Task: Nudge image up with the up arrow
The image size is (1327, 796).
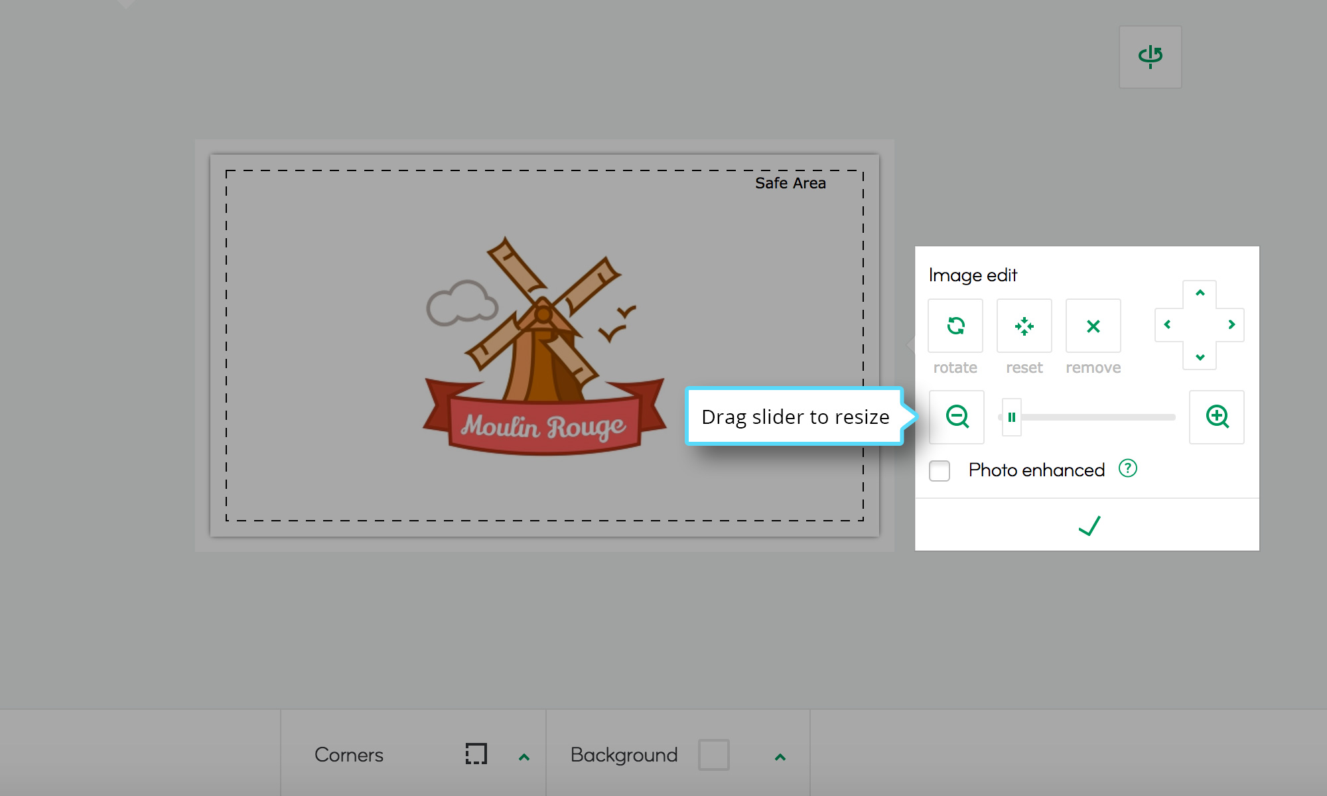Action: coord(1200,293)
